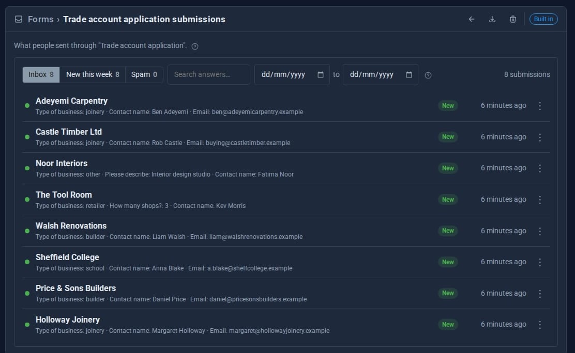Screen dimensions: 575x353
Task: Open the more options menu for The Tool Room
Action: point(540,200)
